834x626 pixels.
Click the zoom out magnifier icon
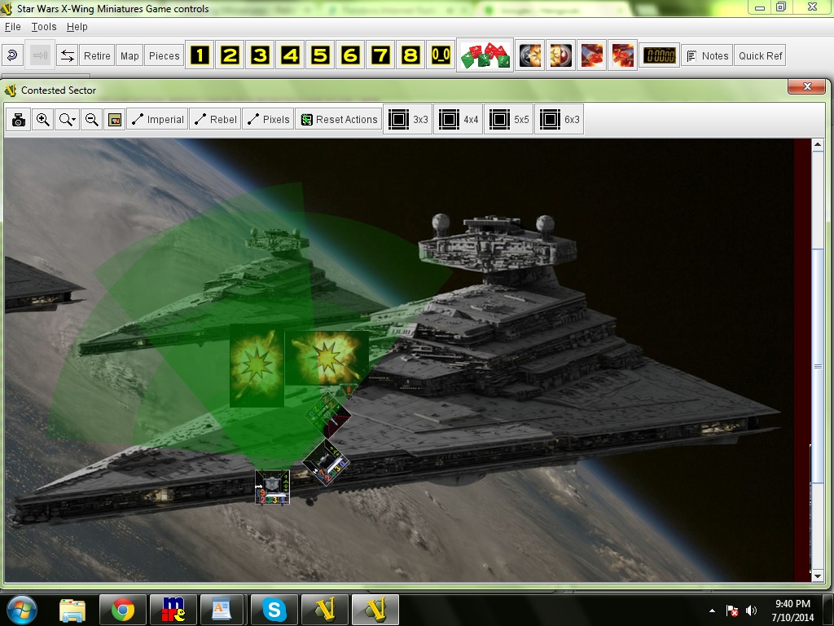(92, 120)
